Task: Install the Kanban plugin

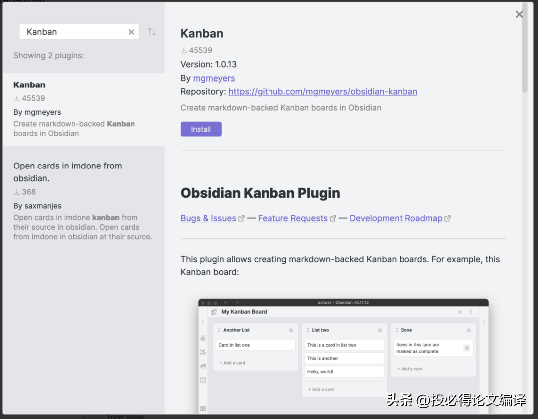Action: (201, 129)
